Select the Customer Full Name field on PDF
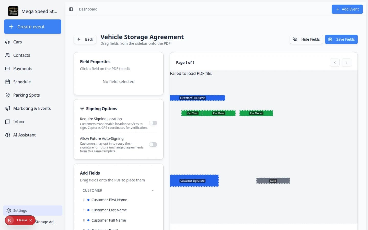 198,98
